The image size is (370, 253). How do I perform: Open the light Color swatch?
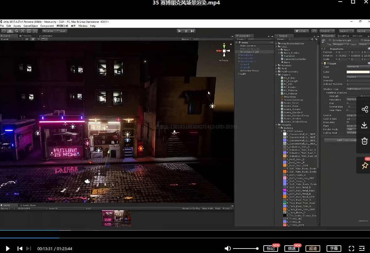[x=358, y=72]
